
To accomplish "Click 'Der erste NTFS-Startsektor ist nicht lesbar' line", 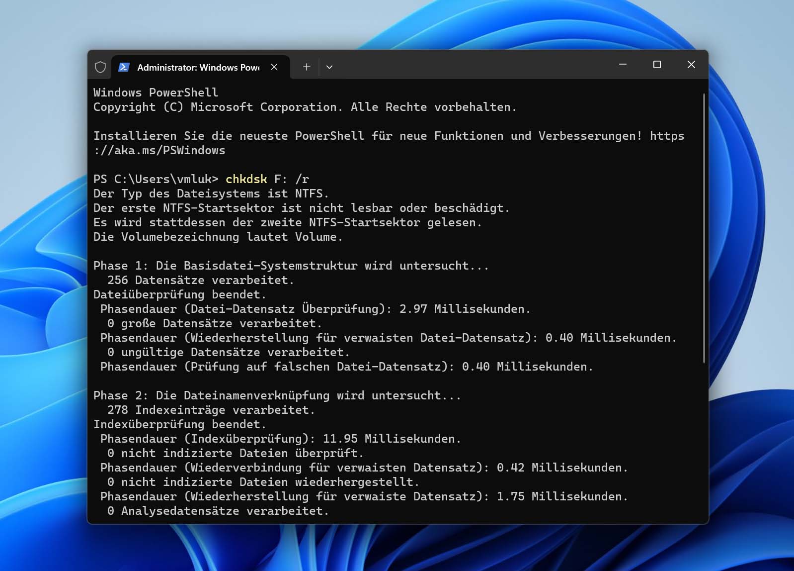I will (x=302, y=208).
